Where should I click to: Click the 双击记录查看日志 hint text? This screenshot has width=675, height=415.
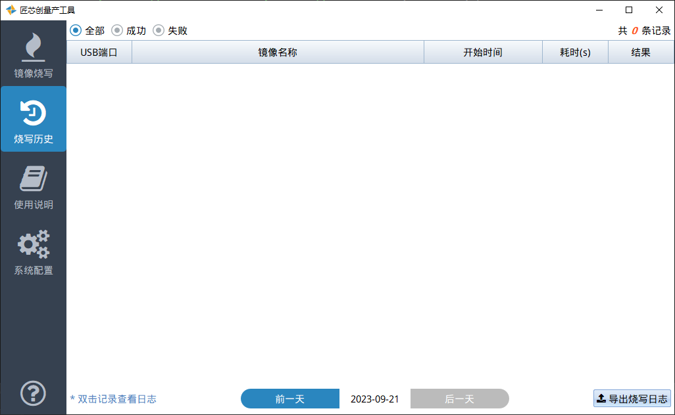113,399
